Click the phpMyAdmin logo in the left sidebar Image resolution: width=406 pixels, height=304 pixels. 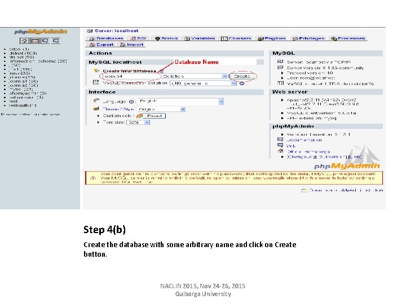pos(41,32)
